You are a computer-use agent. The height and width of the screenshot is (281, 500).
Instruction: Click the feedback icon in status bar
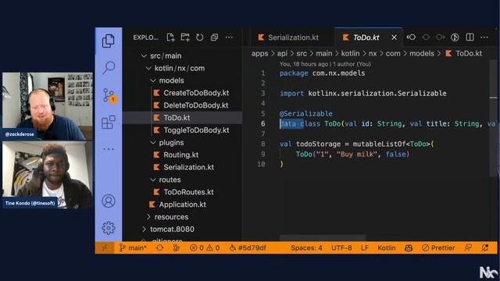468,247
